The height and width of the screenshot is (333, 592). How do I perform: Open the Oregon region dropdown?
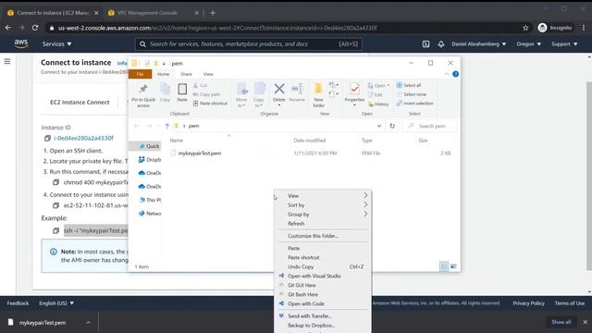pos(528,44)
